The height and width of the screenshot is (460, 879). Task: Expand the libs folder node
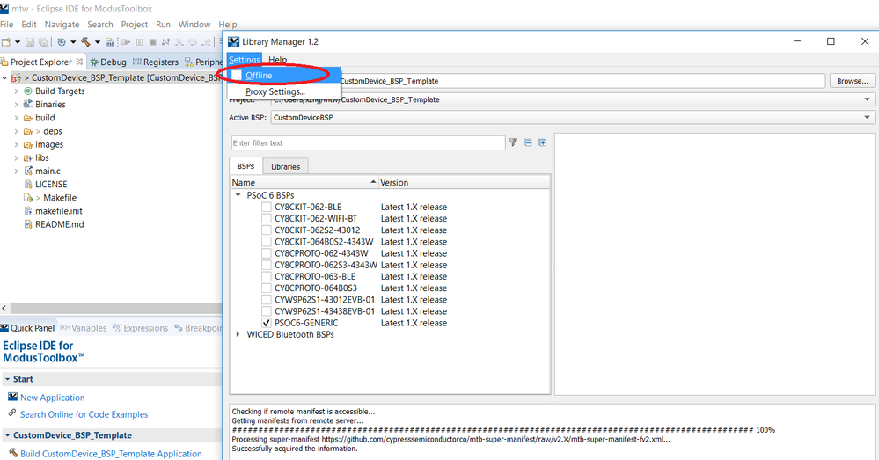[16, 158]
